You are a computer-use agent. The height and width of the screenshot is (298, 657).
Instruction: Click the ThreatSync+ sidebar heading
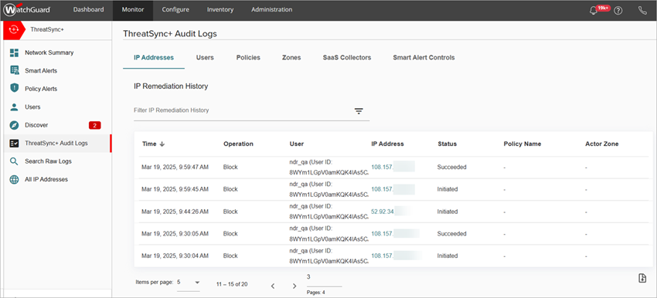tap(47, 29)
